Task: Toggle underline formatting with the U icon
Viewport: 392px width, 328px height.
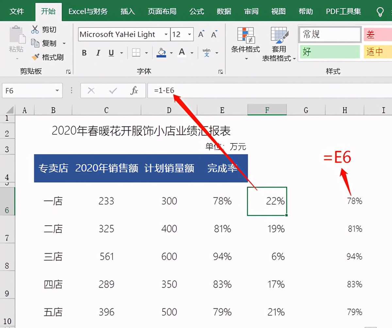Action: (x=111, y=53)
